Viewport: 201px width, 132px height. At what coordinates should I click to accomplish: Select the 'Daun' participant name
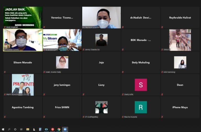180,85
